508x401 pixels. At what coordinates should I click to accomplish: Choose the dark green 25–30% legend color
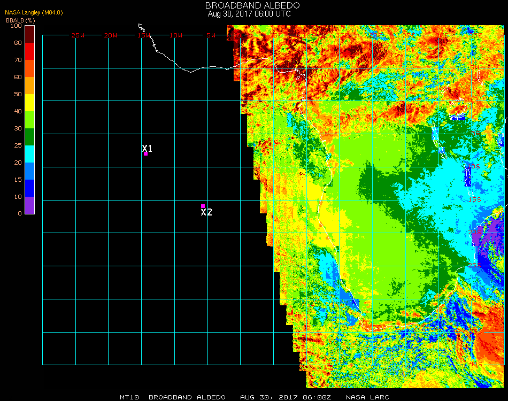pos(30,137)
